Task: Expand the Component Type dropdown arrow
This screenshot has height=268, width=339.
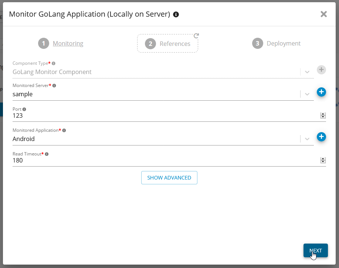Action: [x=307, y=72]
